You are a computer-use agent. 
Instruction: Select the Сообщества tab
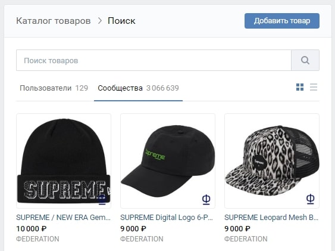138,88
